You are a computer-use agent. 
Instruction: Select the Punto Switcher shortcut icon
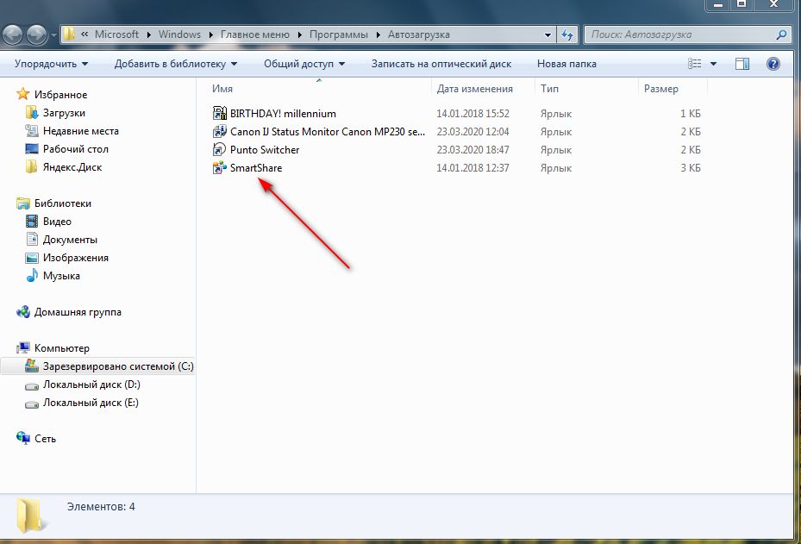(x=219, y=150)
